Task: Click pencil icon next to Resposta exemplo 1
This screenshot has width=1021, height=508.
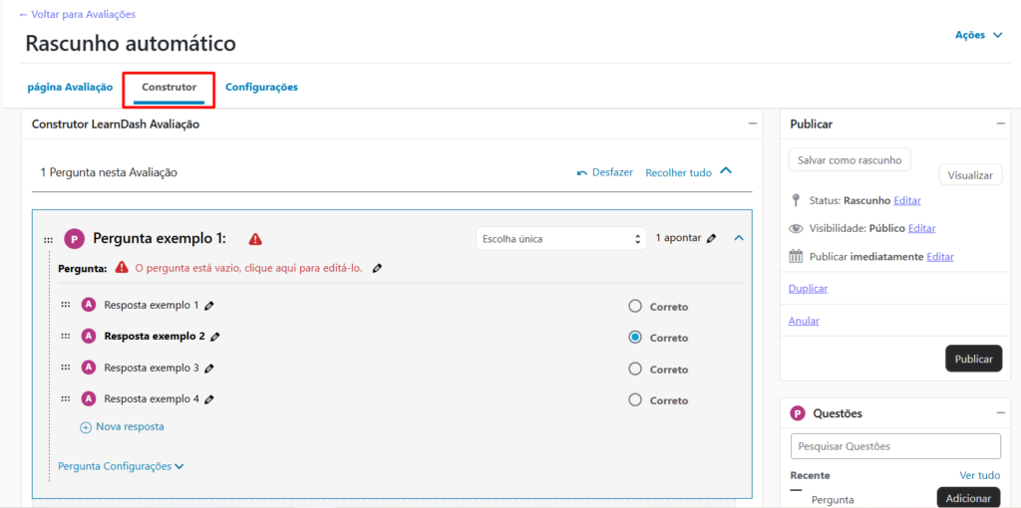Action: coord(209,306)
